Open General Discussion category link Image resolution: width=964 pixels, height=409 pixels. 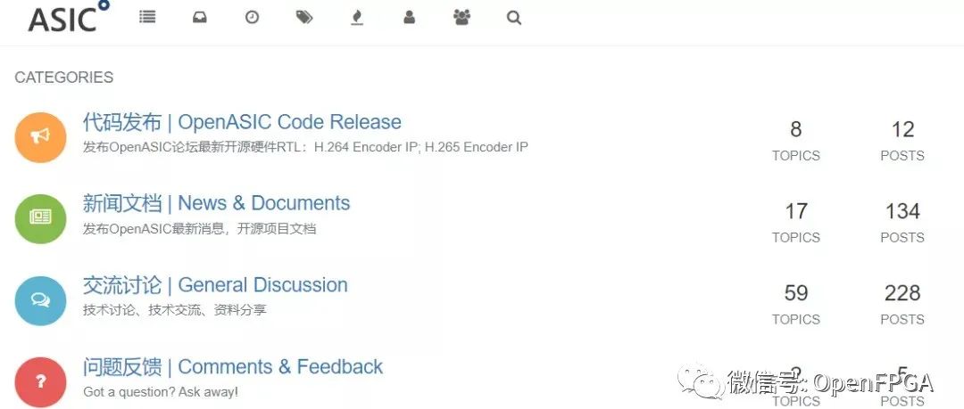[215, 285]
